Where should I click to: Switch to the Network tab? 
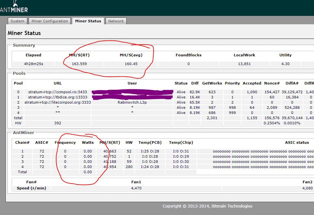coord(116,21)
